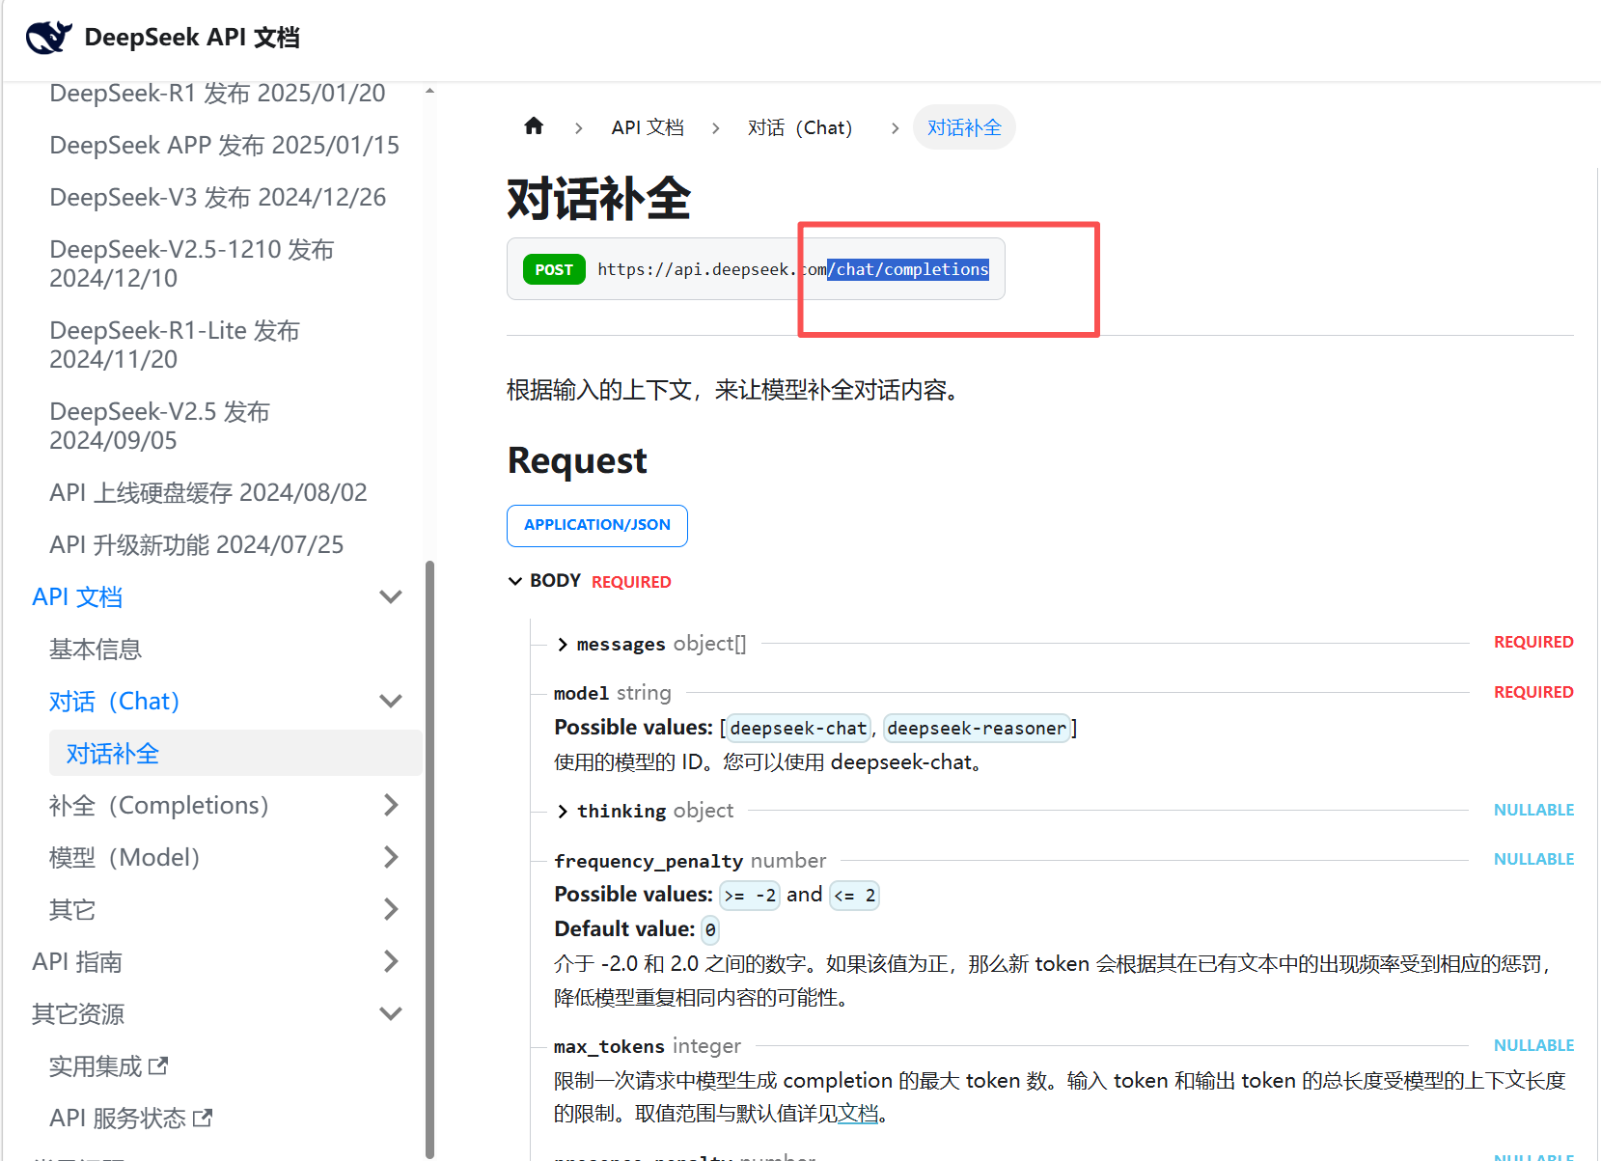
Task: Click the default value 0 tag
Action: [710, 929]
